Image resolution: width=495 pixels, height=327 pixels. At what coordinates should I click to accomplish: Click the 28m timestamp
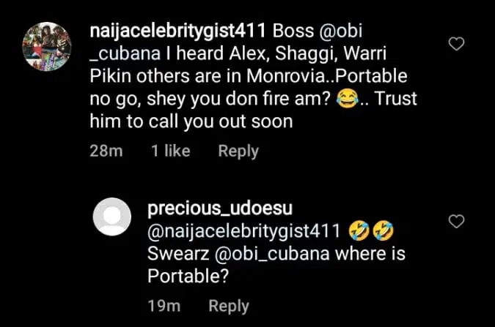[x=105, y=151]
